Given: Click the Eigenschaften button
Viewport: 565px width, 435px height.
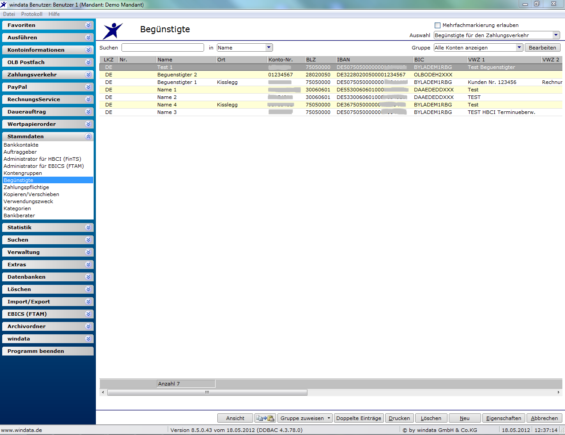Looking at the screenshot, I should [504, 418].
